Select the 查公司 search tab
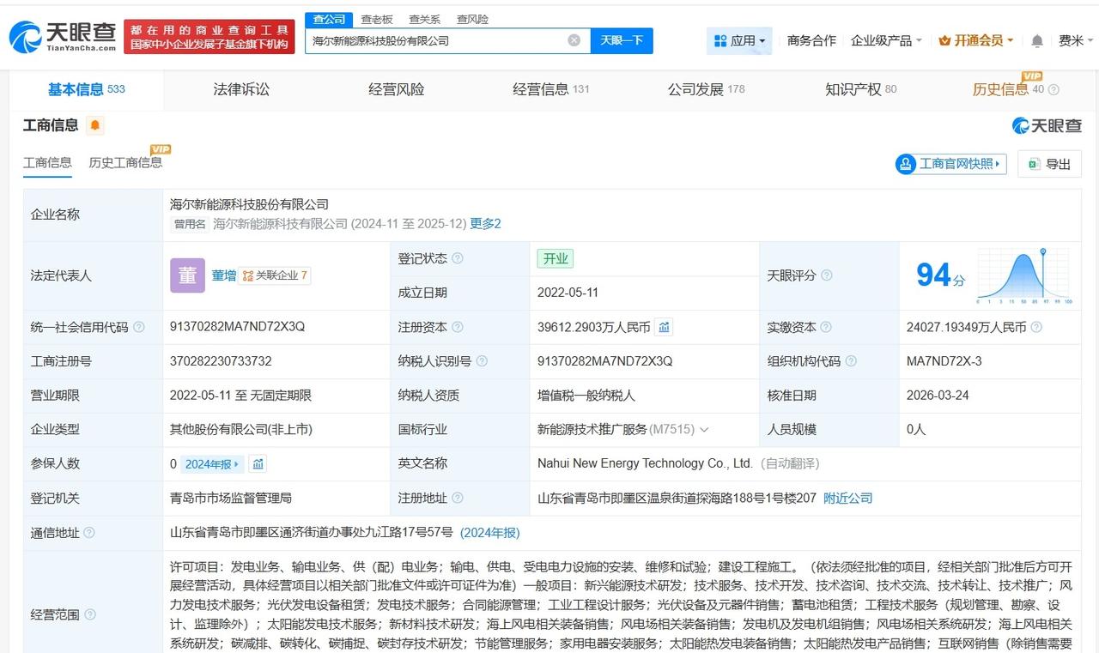Image resolution: width=1099 pixels, height=653 pixels. 329,19
